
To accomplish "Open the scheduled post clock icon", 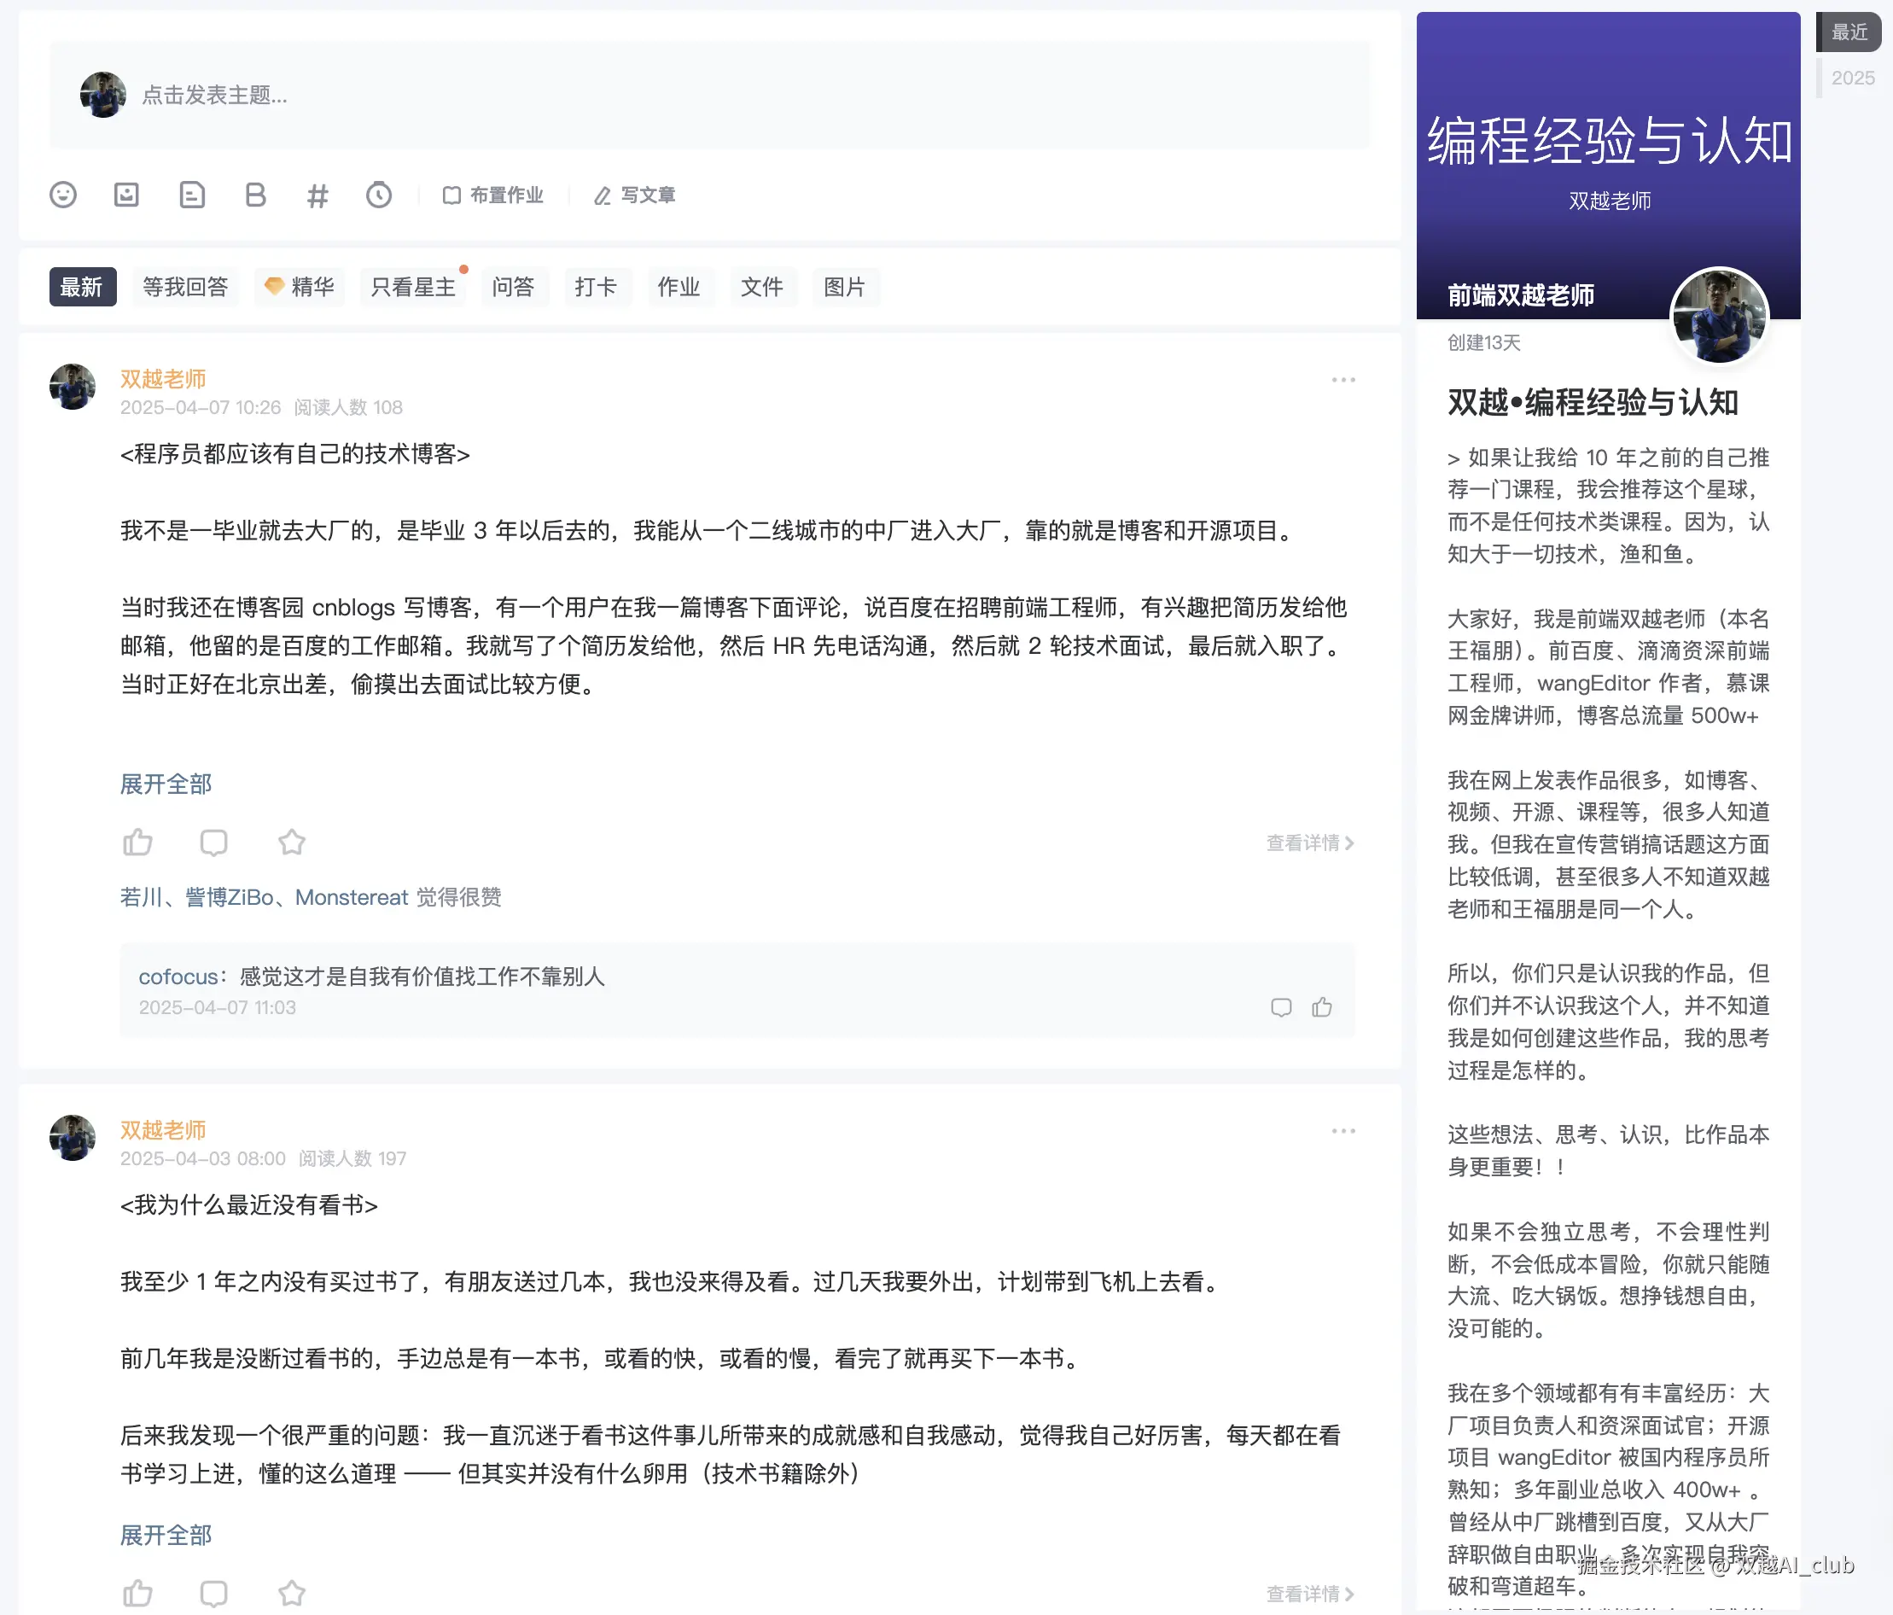I will [x=380, y=195].
